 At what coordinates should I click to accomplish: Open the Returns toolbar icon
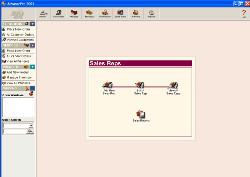click(x=136, y=14)
